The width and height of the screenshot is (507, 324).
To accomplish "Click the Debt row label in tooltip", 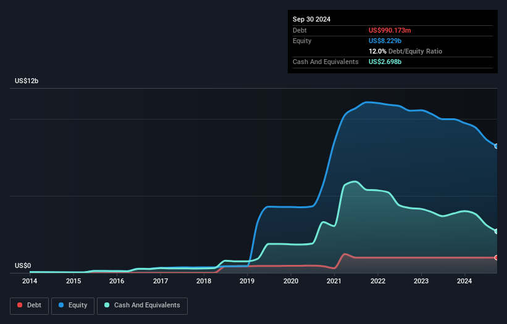I will [x=300, y=30].
